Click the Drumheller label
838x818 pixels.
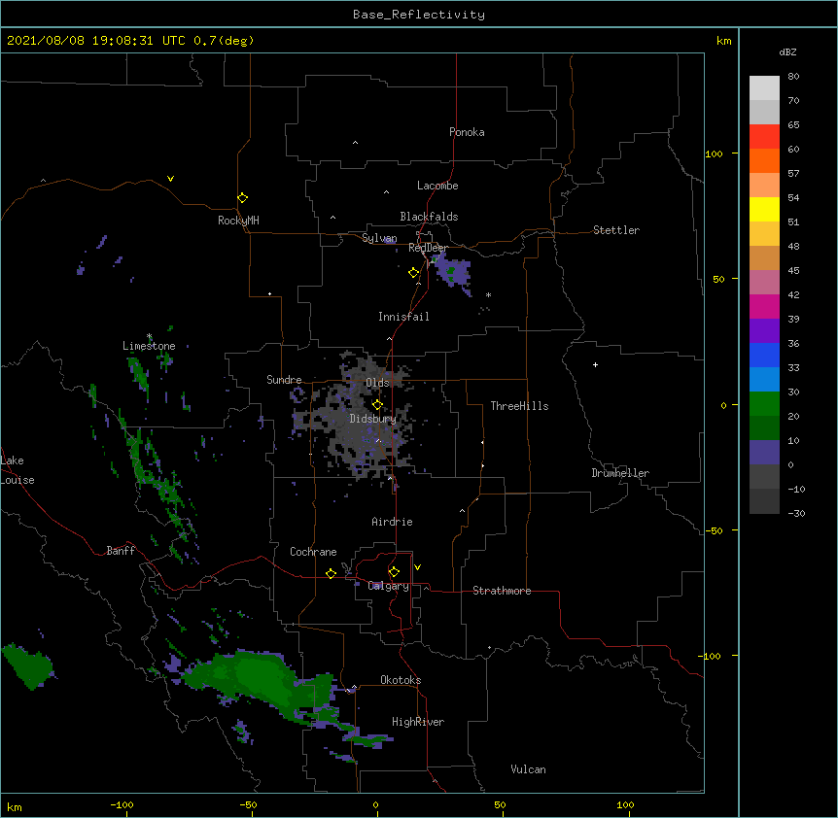pos(620,473)
